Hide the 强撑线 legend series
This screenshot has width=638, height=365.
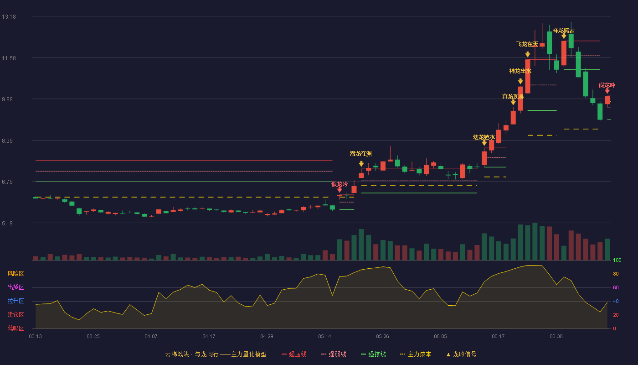pos(373,354)
